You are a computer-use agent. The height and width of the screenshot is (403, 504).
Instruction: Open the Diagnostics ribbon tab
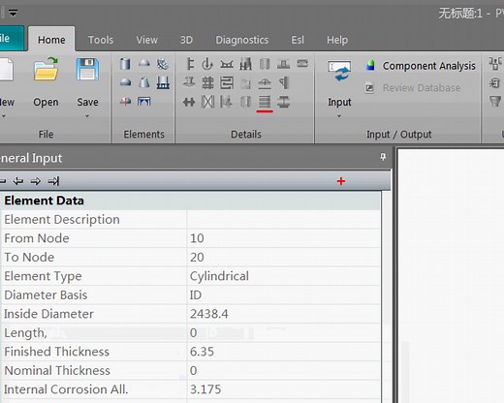241,40
